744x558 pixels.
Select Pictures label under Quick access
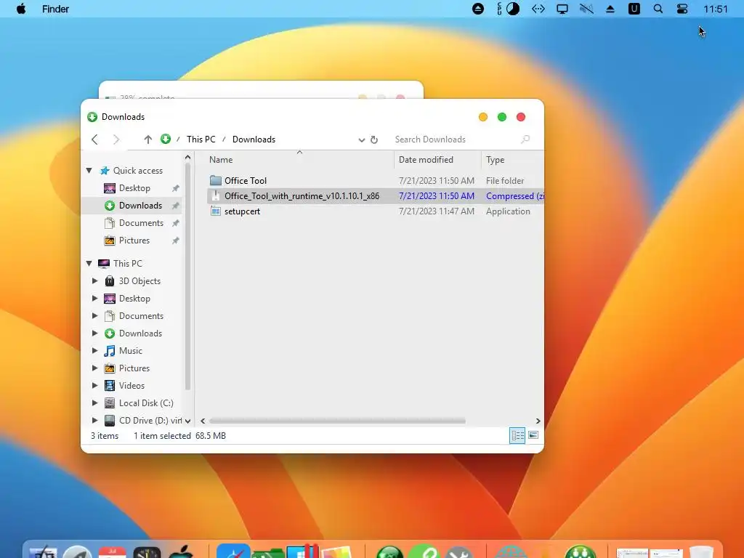[x=134, y=240]
